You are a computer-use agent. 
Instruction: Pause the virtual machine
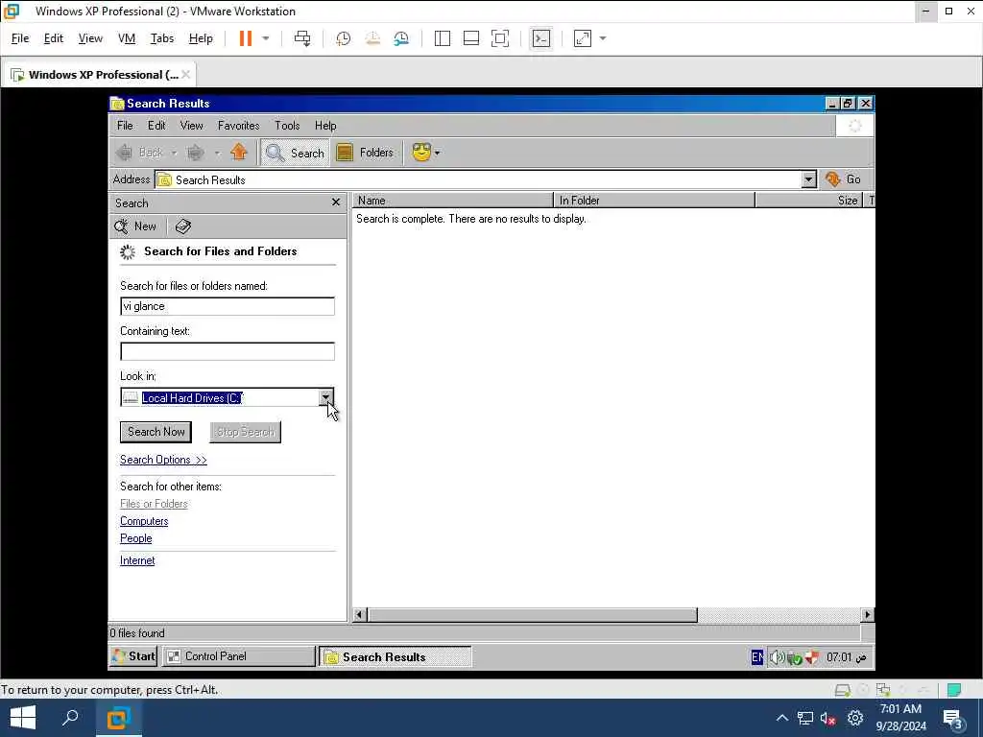pos(245,38)
